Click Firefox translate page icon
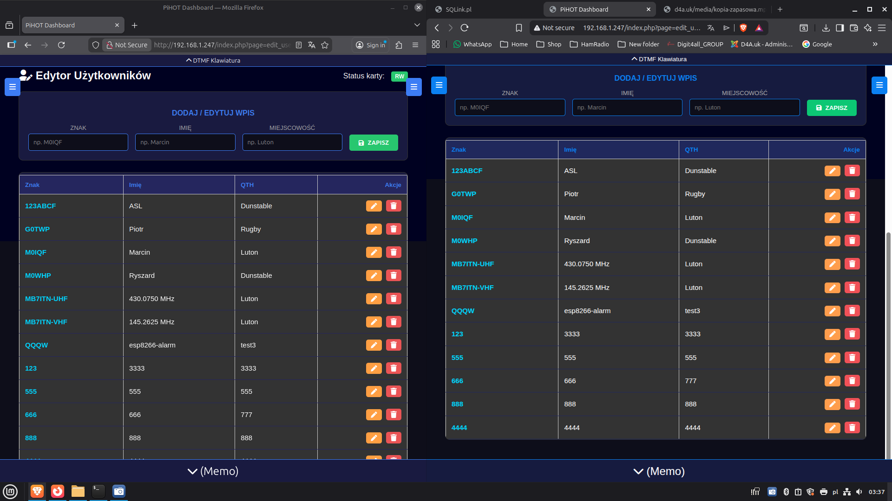The height and width of the screenshot is (501, 892). point(312,45)
